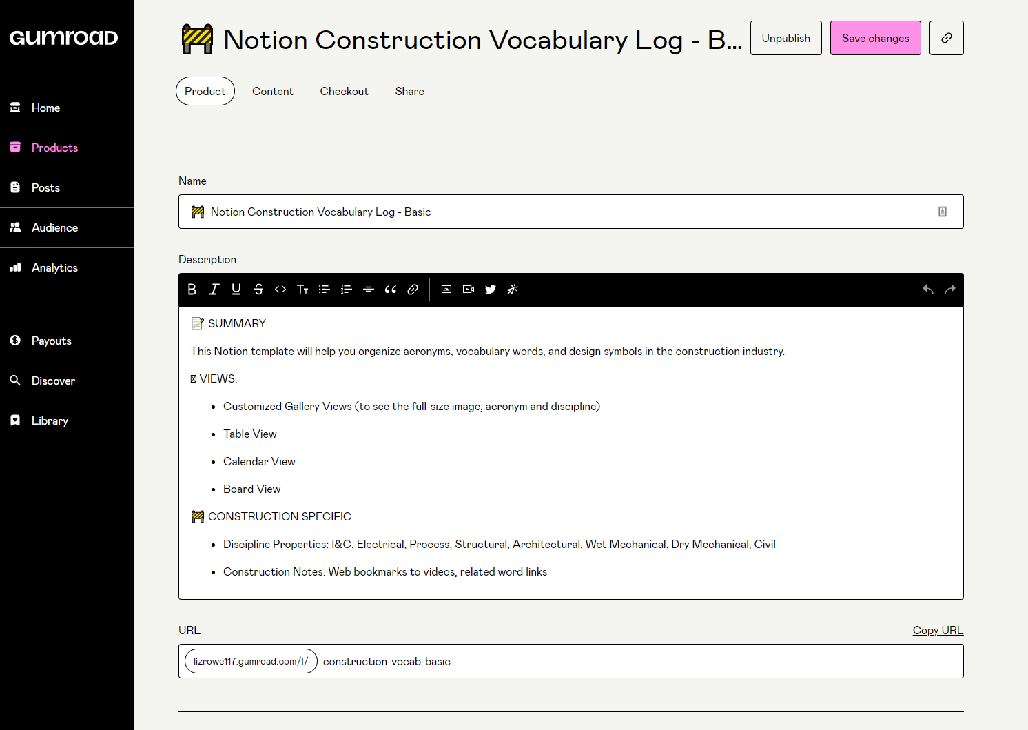Switch to the Content tab
Viewport: 1028px width, 730px height.
tap(273, 91)
